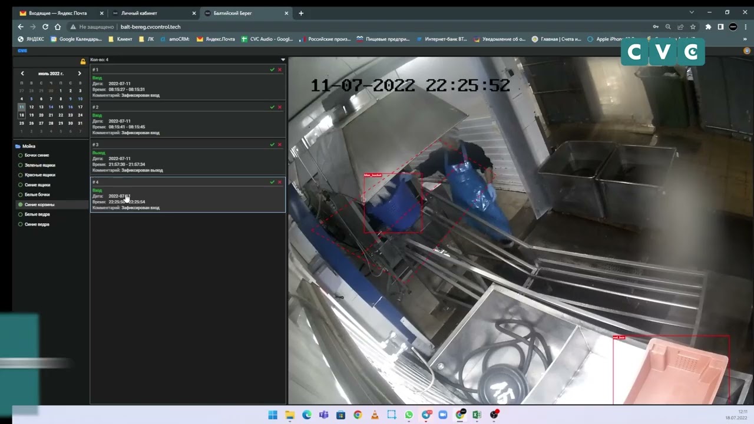
Task: Click the address bar URL balt-bereg.cvcontrol.tech
Action: [150, 26]
